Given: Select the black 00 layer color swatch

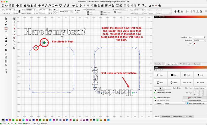Looking at the screenshot, I should 3,120.
